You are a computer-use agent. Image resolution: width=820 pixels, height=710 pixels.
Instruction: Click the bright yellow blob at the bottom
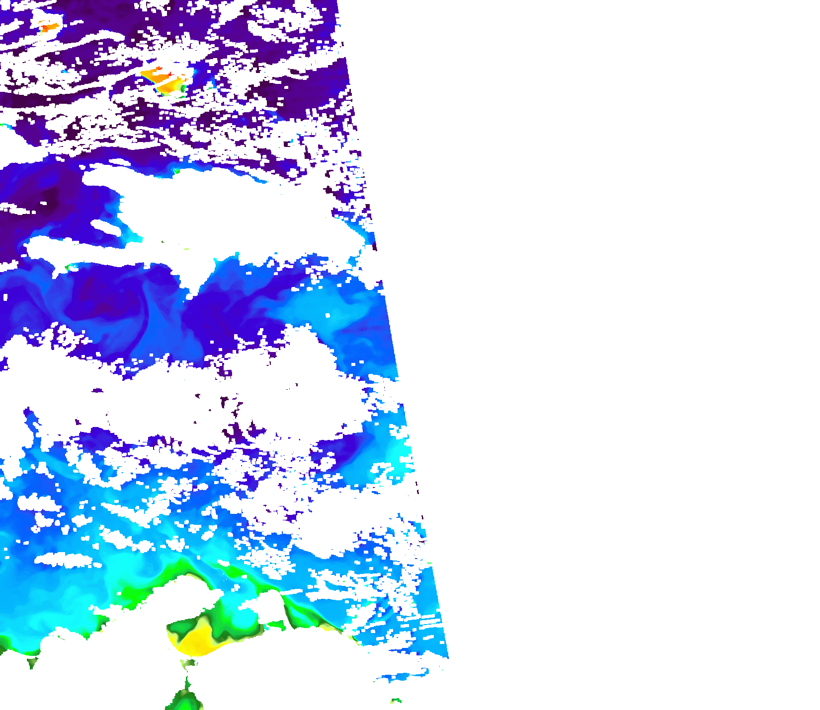tap(199, 640)
